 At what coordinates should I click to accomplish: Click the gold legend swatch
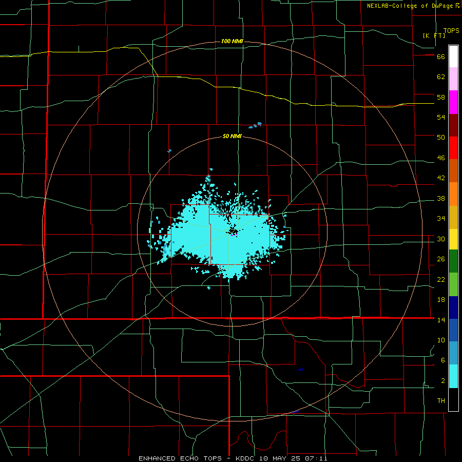tap(453, 217)
